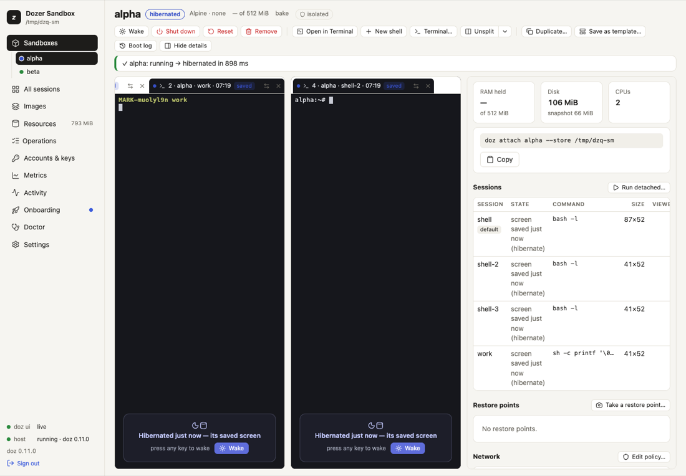The image size is (686, 476).
Task: Select the work session row
Action: (x=571, y=368)
